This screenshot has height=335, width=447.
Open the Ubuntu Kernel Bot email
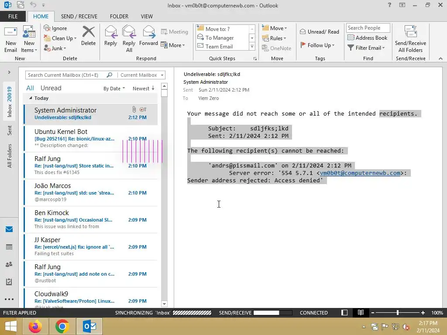coord(91,138)
